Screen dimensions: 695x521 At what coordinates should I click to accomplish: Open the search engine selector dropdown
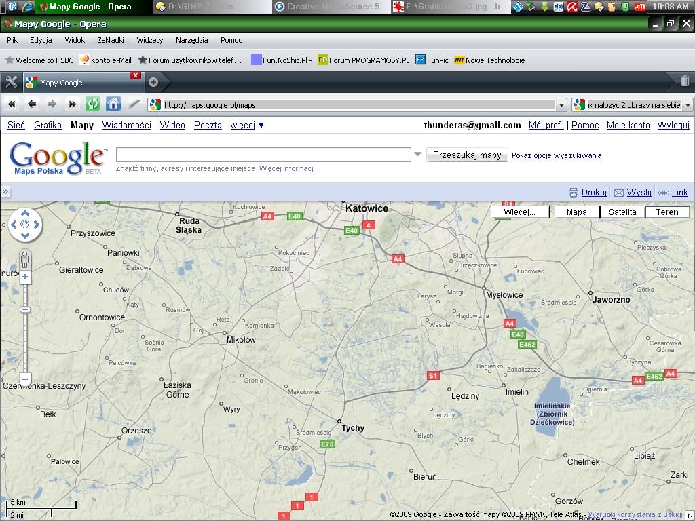tap(688, 105)
